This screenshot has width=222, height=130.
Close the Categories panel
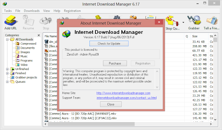click(x=39, y=35)
